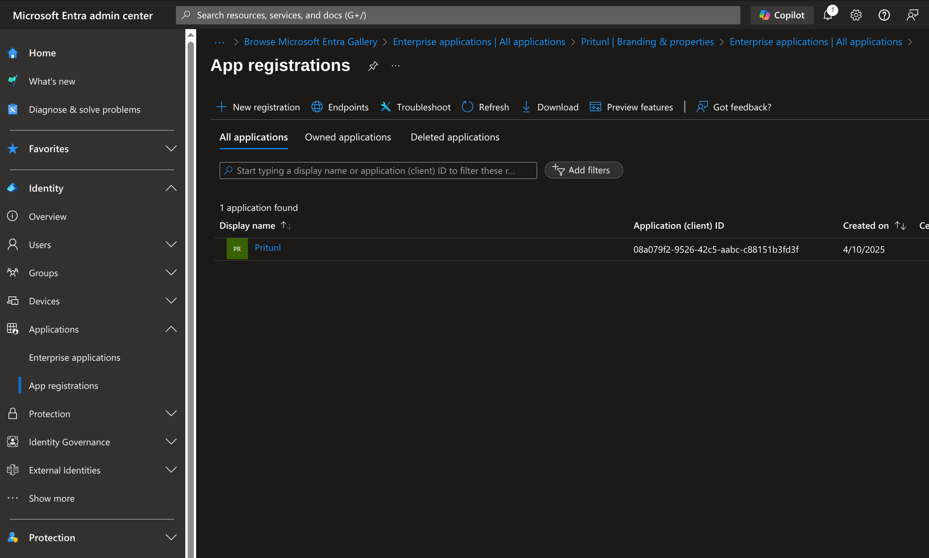Expand the Favorites section
This screenshot has height=558, width=929.
(x=171, y=149)
